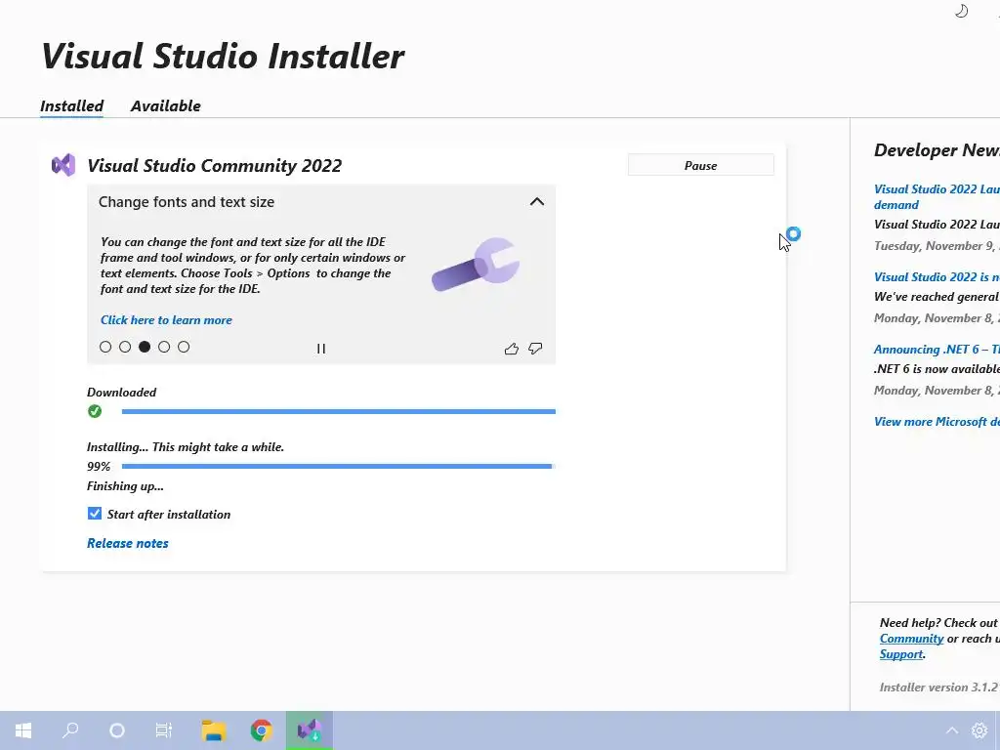The width and height of the screenshot is (1000, 750).
Task: Open File Explorer from taskbar
Action: 214,730
